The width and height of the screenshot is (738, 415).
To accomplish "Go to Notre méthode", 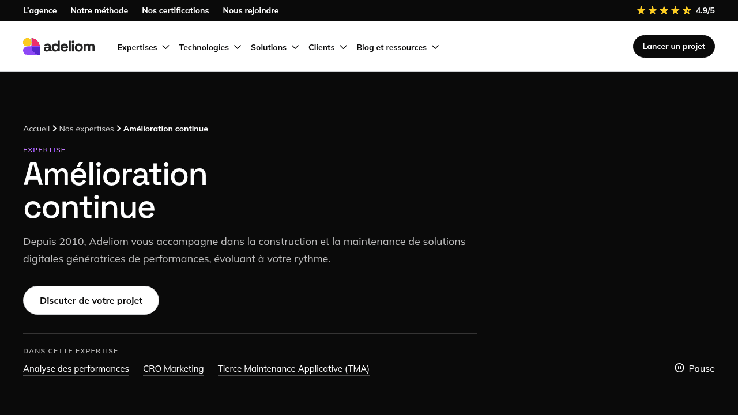I will click(99, 10).
